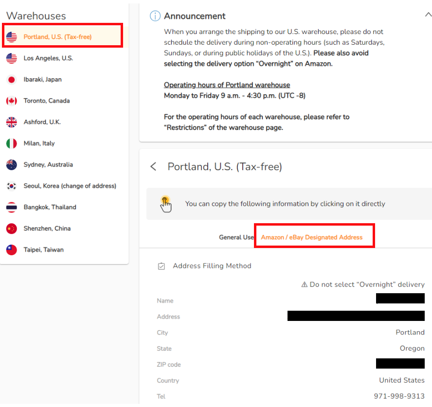Viewport: 432px width, 407px height.
Task: Open Taipei, Taiwan warehouse
Action: [44, 250]
